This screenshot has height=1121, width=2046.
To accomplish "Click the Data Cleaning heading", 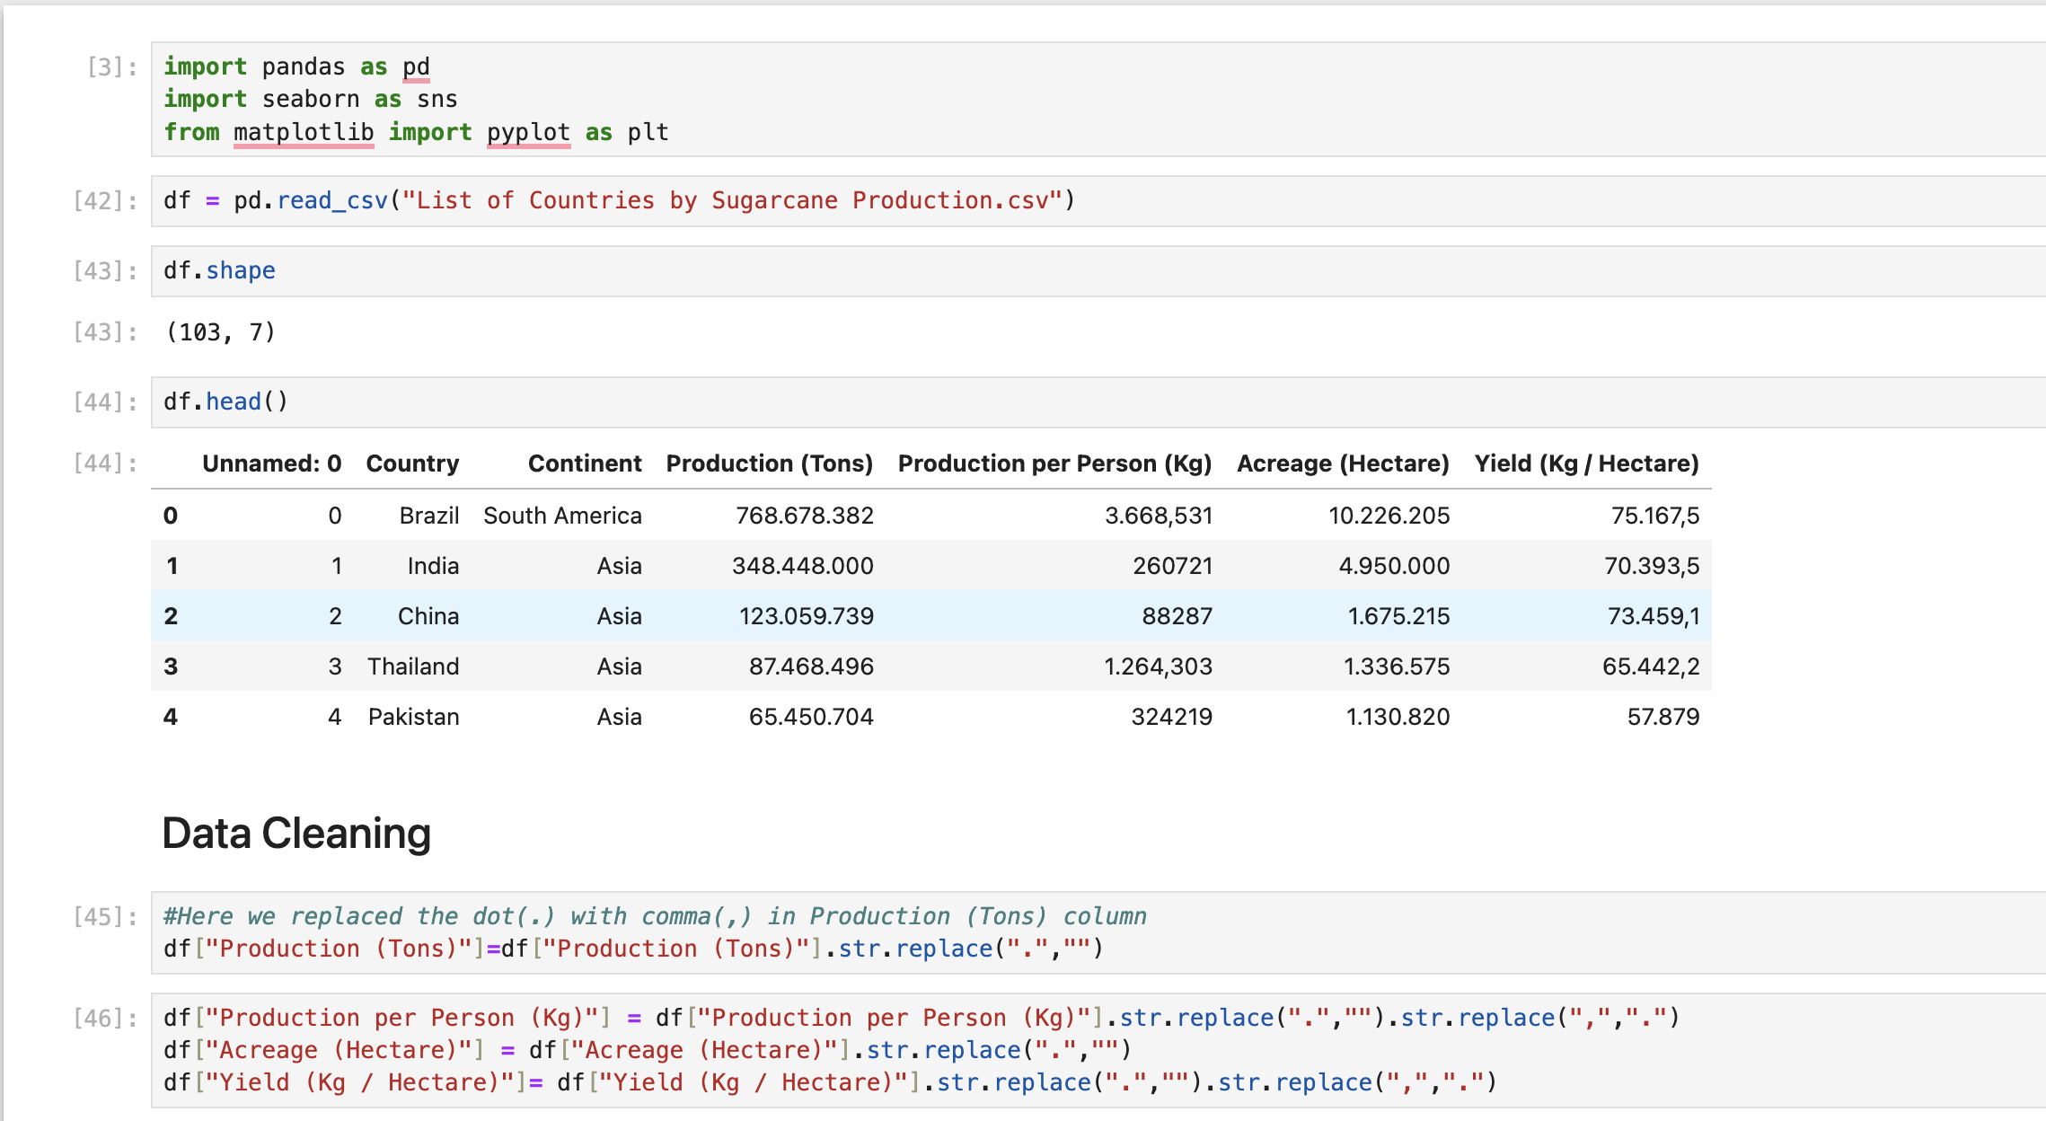I will pos(296,834).
